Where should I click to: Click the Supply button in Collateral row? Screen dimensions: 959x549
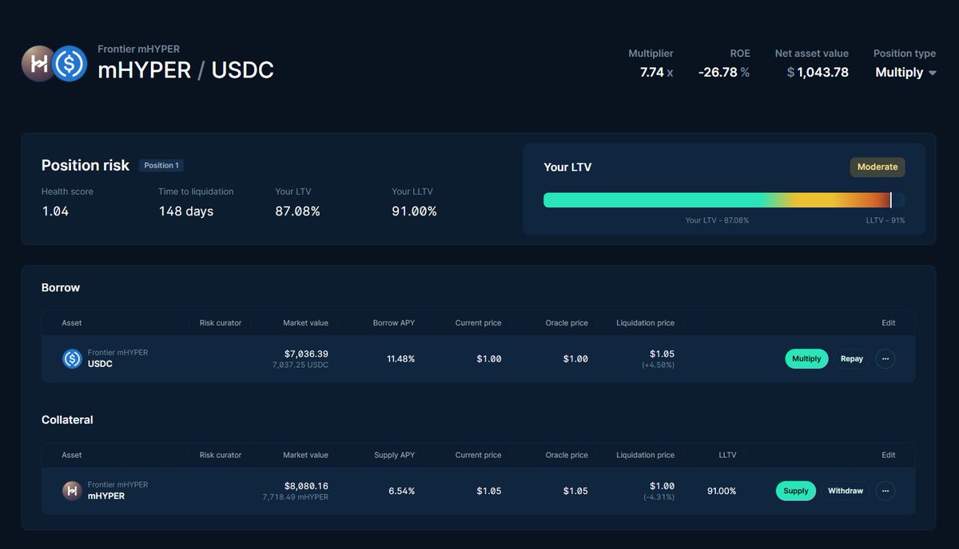coord(796,491)
